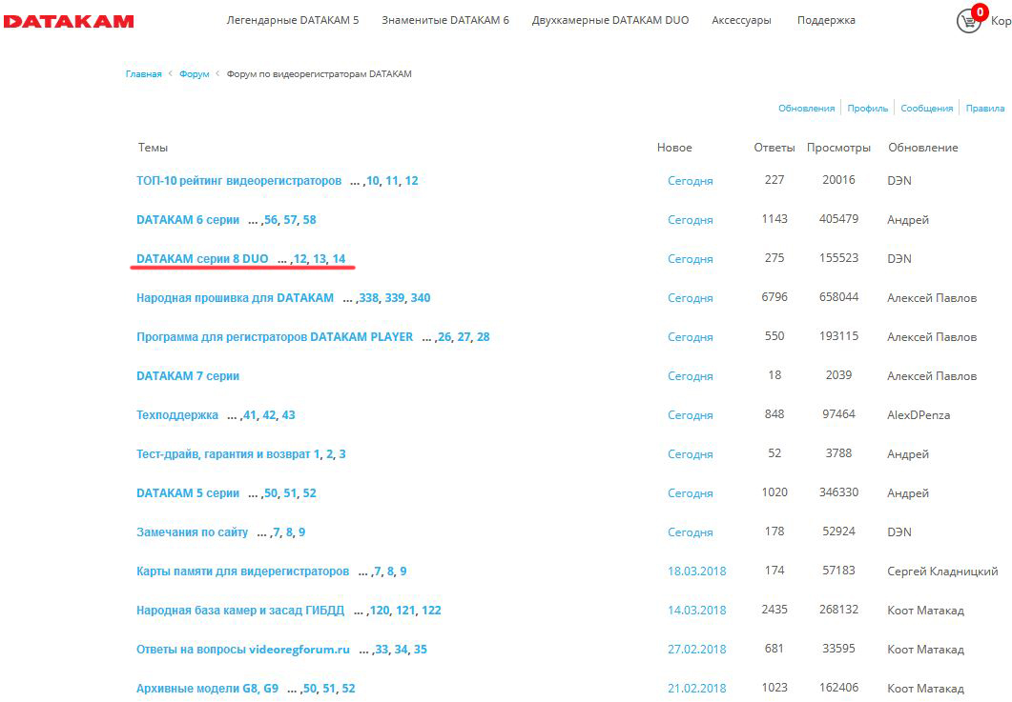Open the Профиль link
The height and width of the screenshot is (702, 1012).
(x=867, y=109)
